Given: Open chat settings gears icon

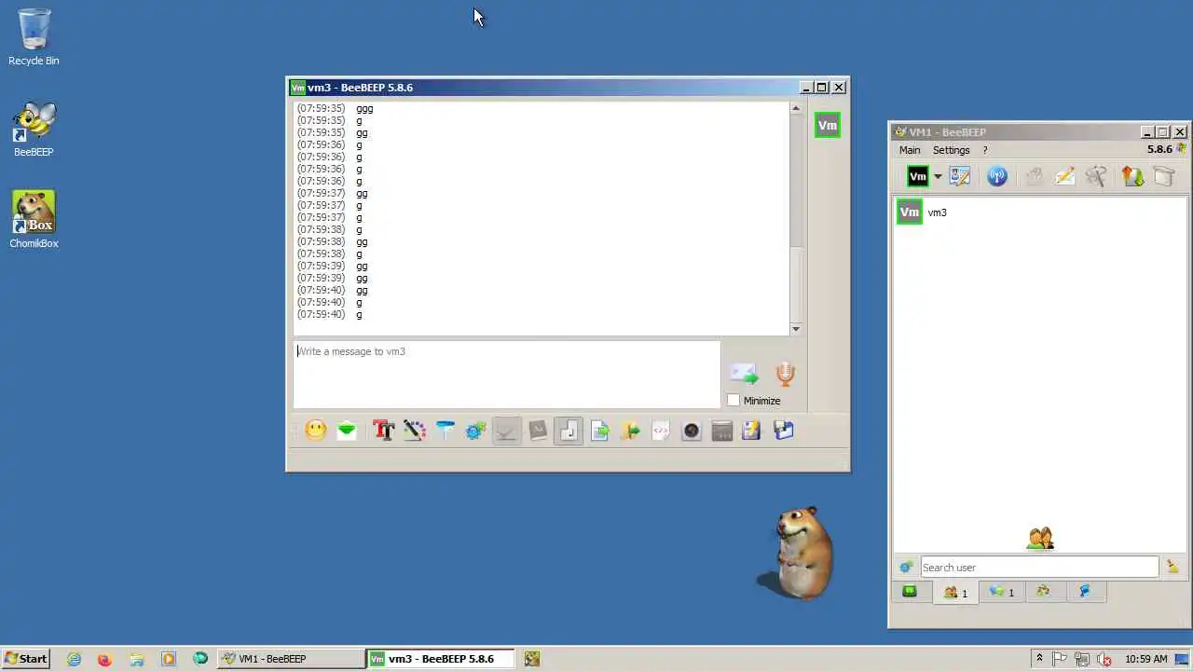Looking at the screenshot, I should click(x=476, y=431).
